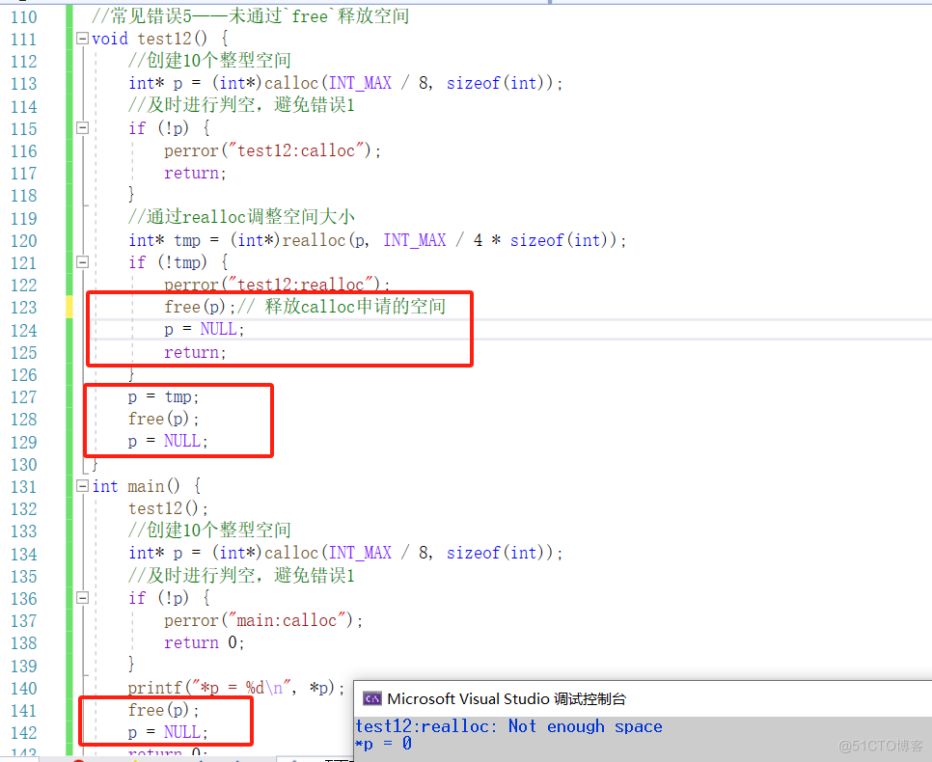The height and width of the screenshot is (762, 932).
Task: Click line number 131
Action: tap(24, 487)
